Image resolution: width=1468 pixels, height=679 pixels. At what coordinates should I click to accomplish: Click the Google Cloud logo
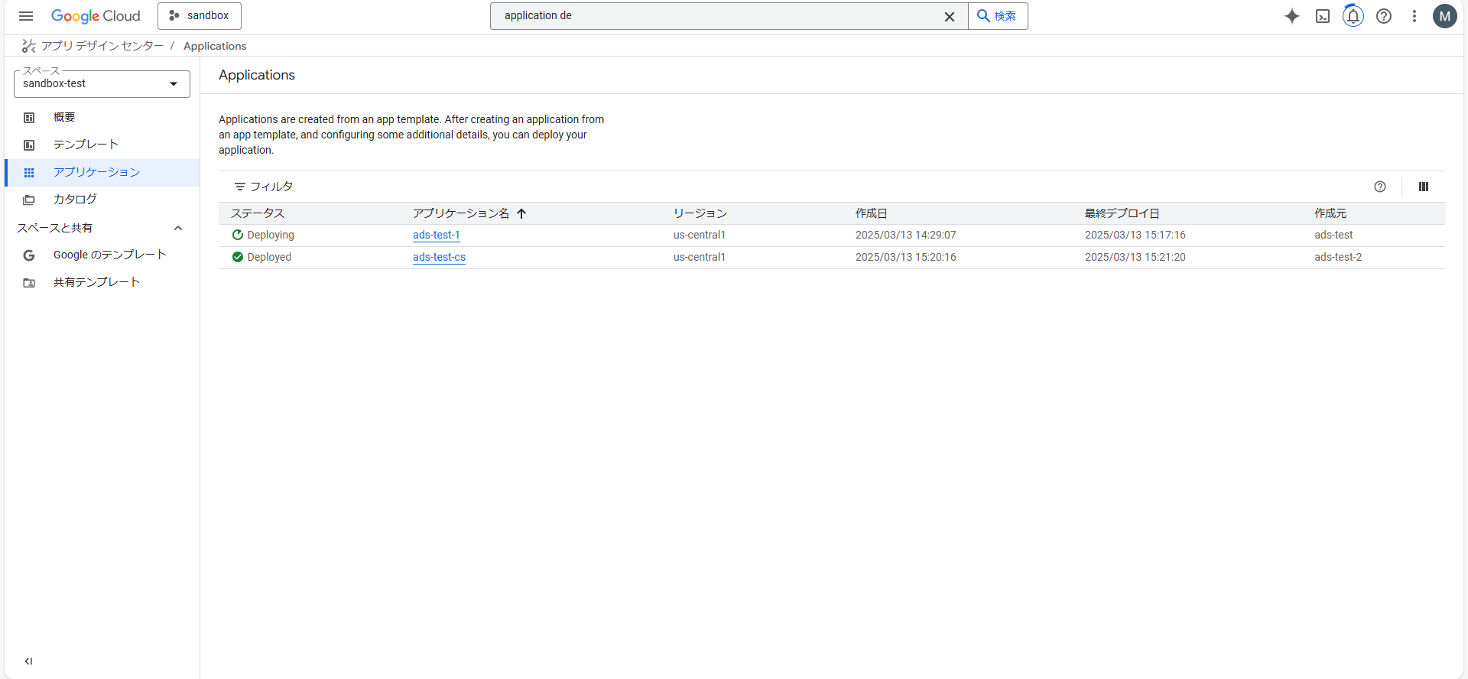click(96, 16)
